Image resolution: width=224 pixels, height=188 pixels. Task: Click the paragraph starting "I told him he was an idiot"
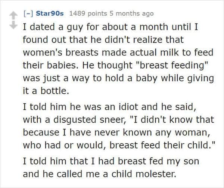[x=119, y=126]
